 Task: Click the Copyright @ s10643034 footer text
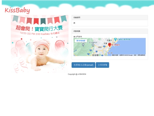coord(77,74)
